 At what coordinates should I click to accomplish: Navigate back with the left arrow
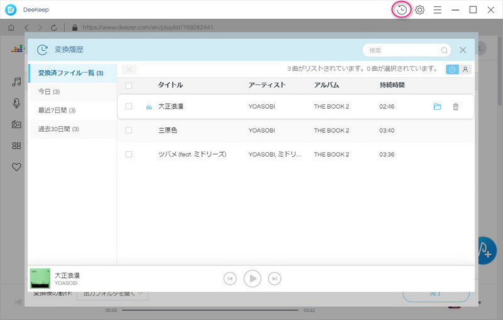coord(26,28)
